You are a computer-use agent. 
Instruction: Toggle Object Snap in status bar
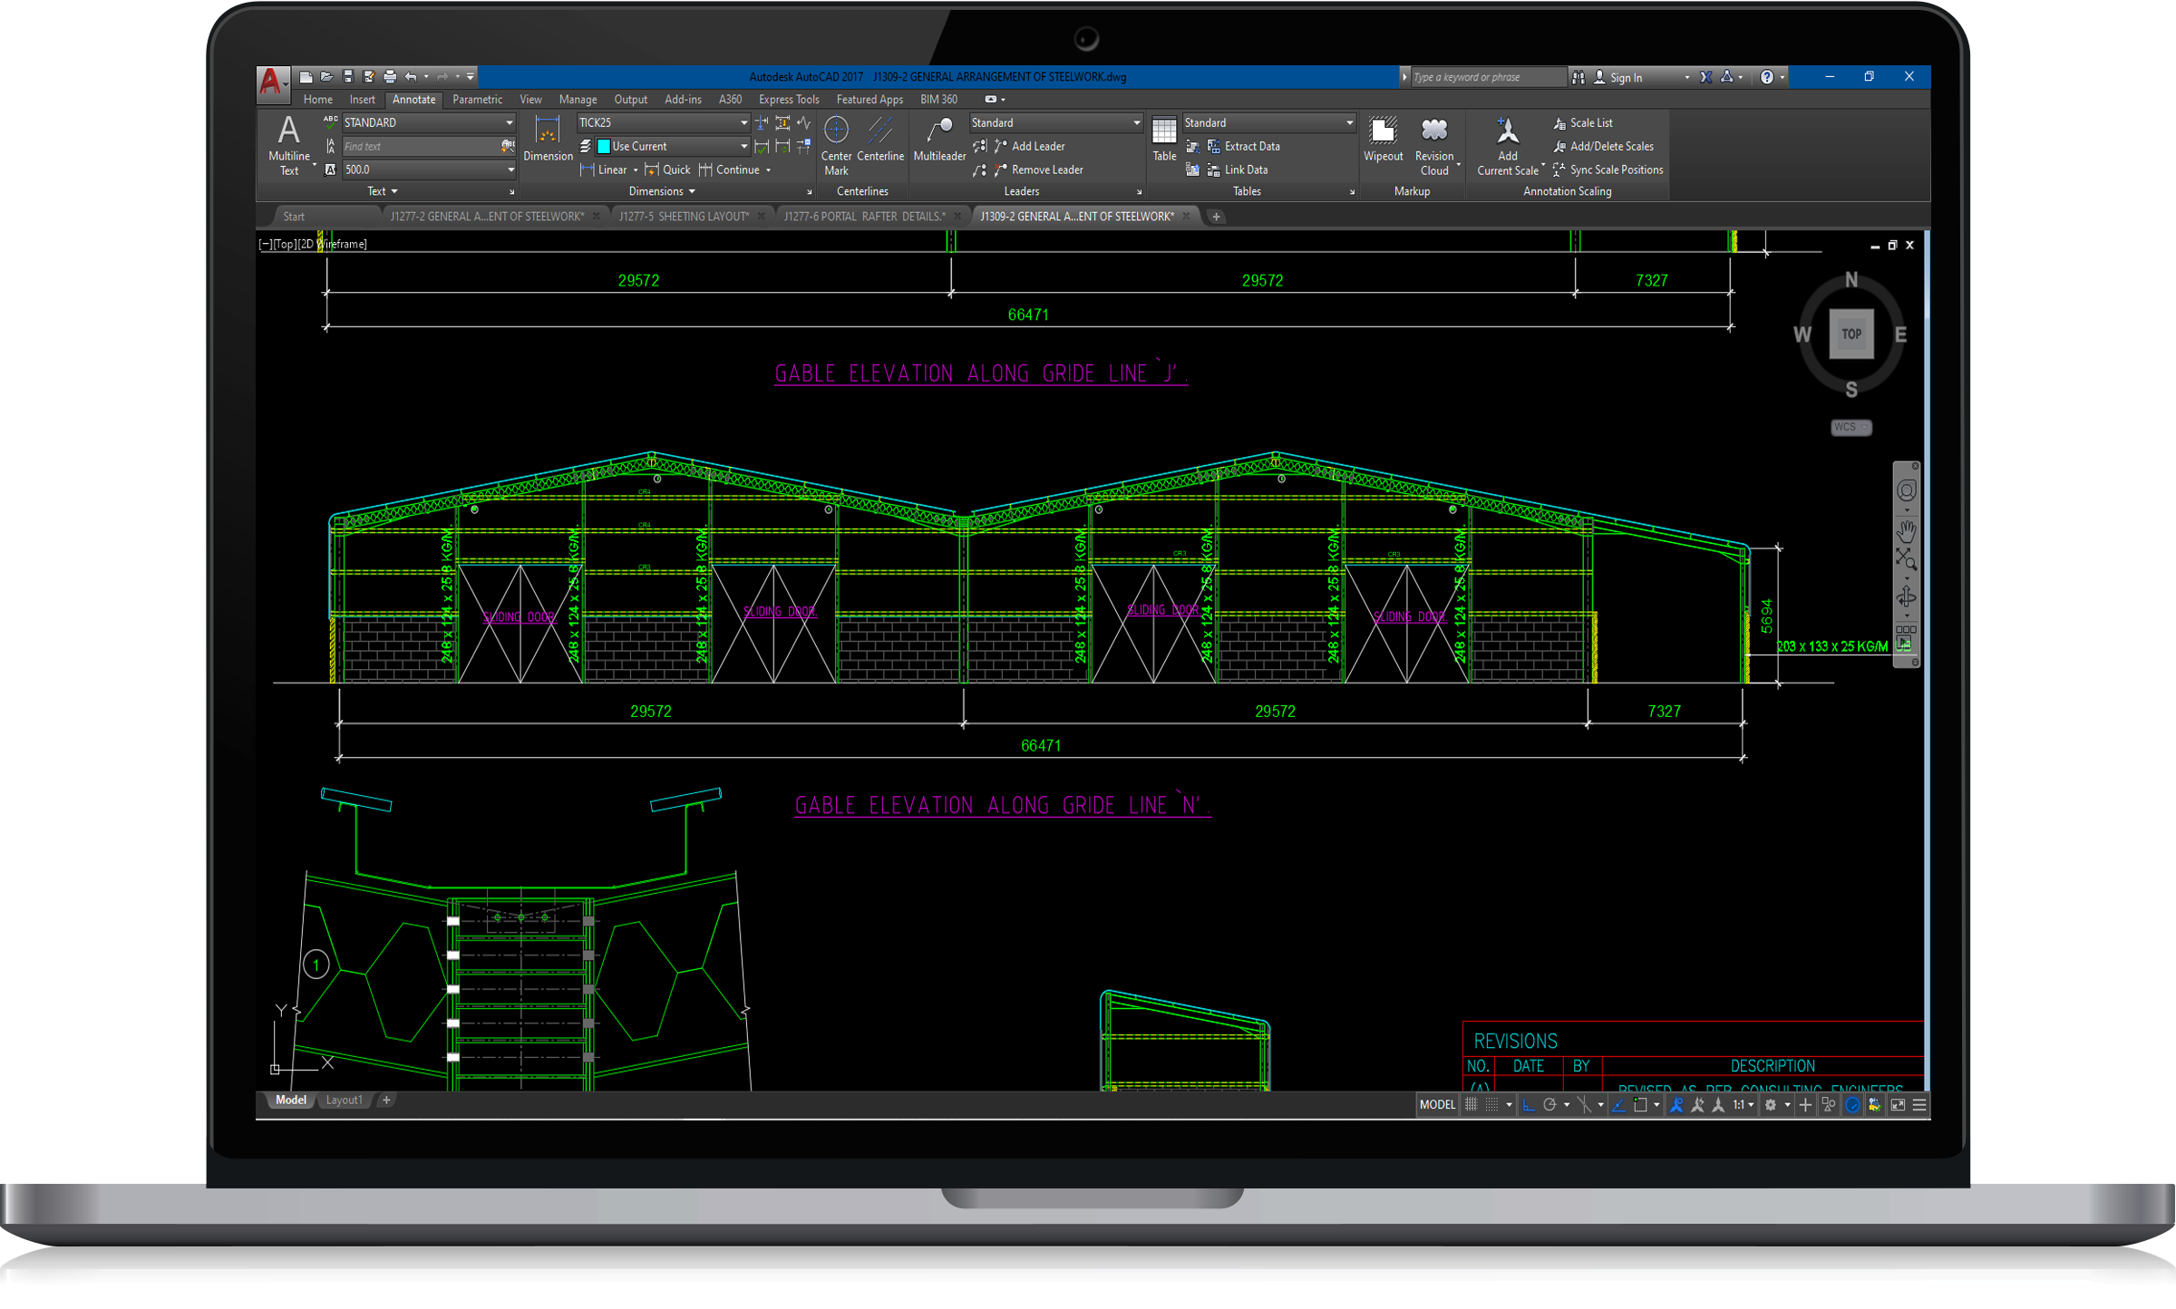click(x=1640, y=1104)
